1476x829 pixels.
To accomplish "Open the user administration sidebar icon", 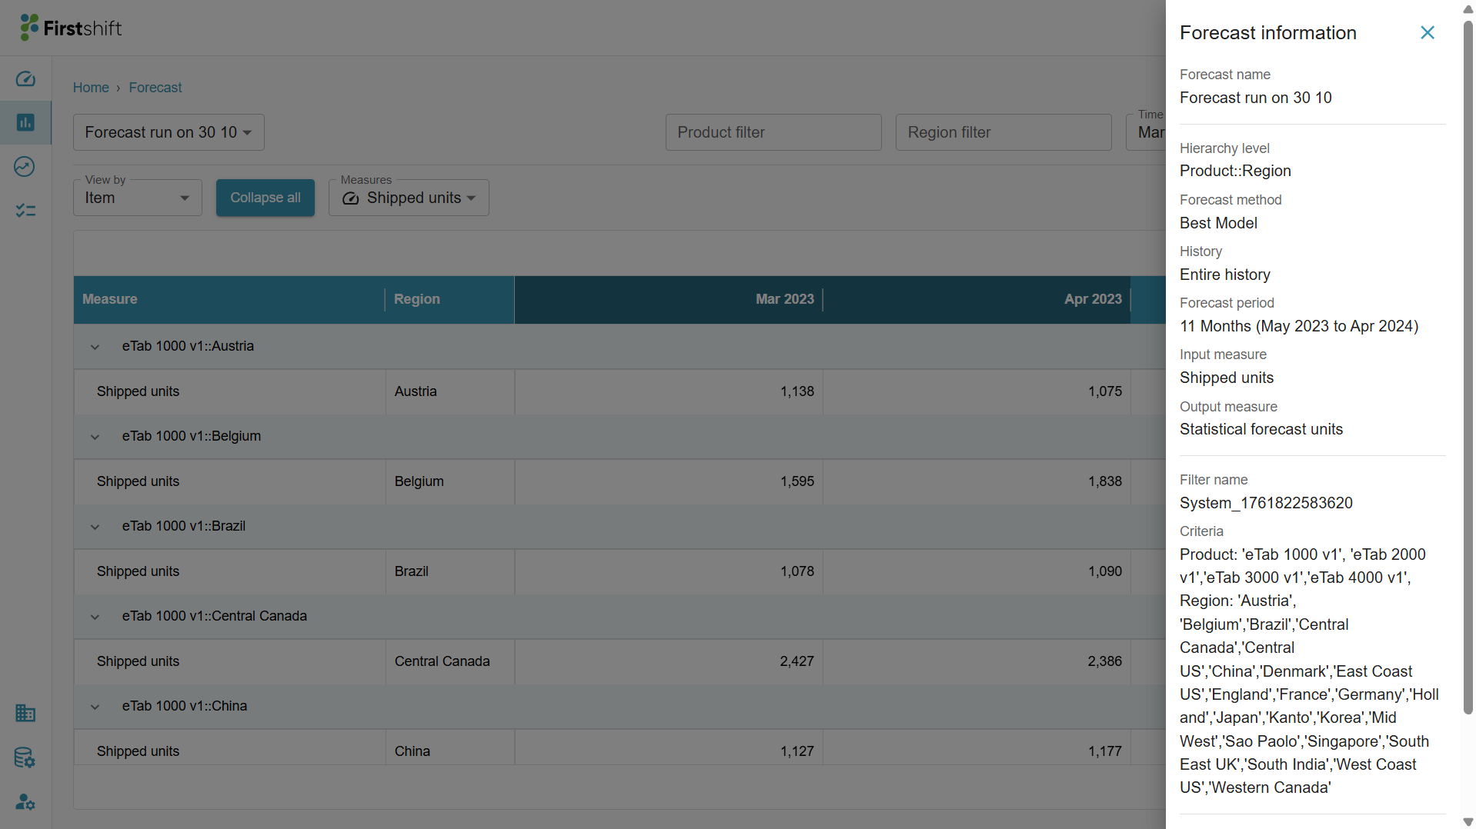I will pos(25,802).
